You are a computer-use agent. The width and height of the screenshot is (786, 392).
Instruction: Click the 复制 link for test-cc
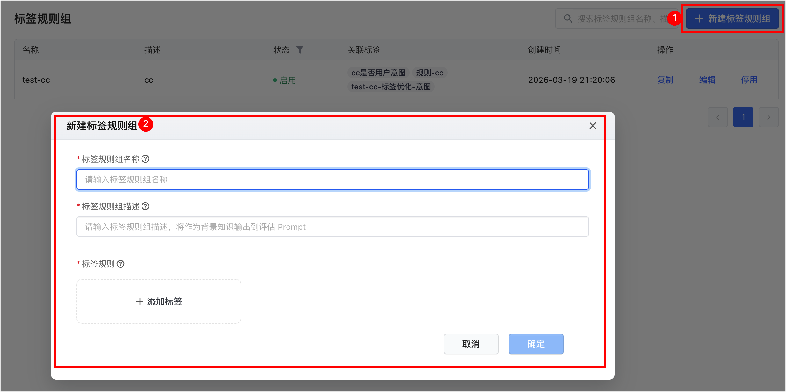665,80
